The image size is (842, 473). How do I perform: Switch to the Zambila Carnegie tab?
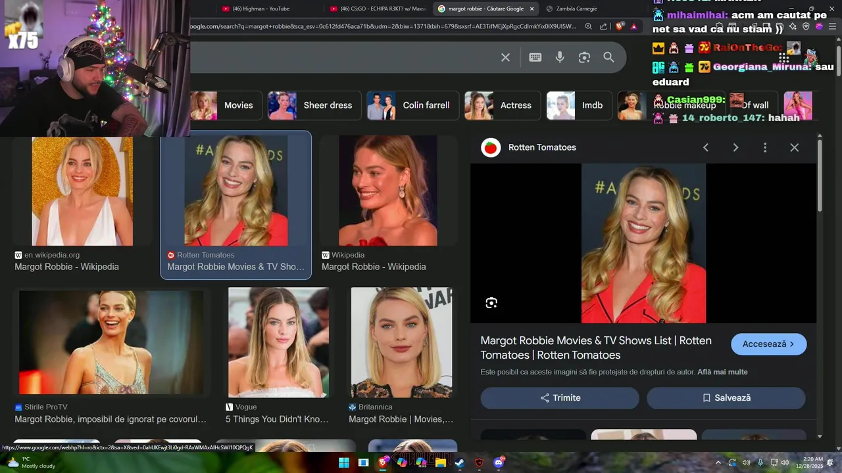[x=577, y=9]
